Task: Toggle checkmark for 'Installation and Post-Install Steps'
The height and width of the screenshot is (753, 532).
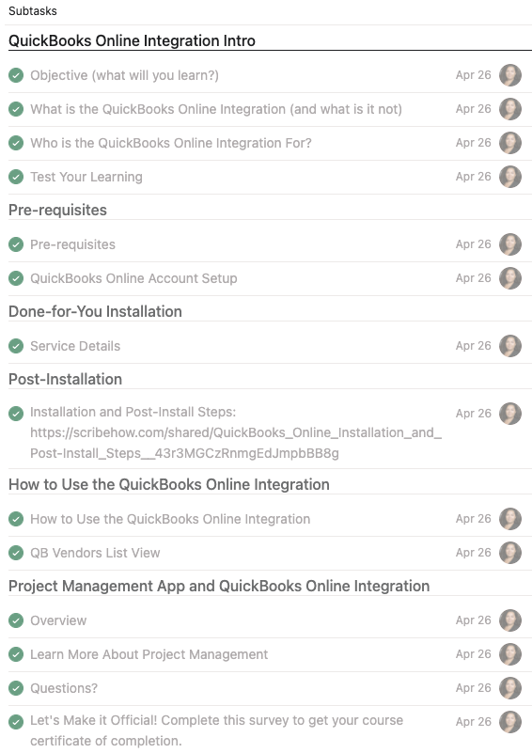Action: coord(16,414)
